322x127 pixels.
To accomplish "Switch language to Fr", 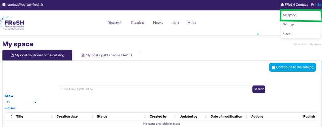I will pos(313,5).
